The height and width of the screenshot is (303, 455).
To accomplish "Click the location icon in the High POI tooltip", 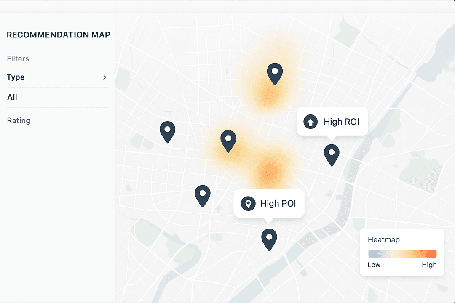I will [248, 204].
